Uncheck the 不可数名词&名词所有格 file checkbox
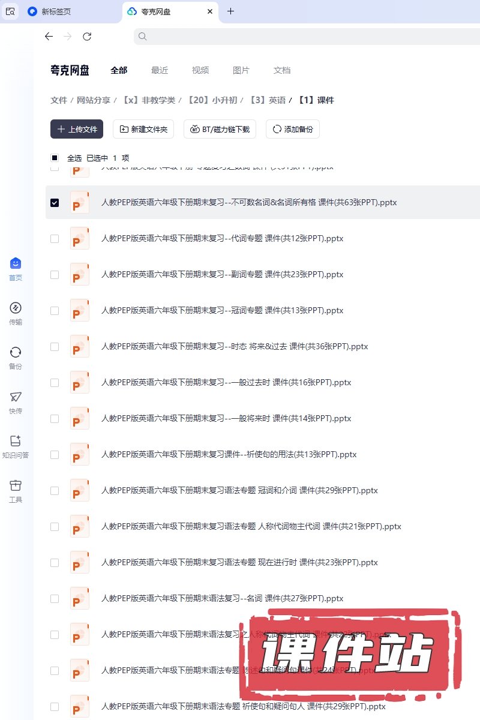 (55, 203)
